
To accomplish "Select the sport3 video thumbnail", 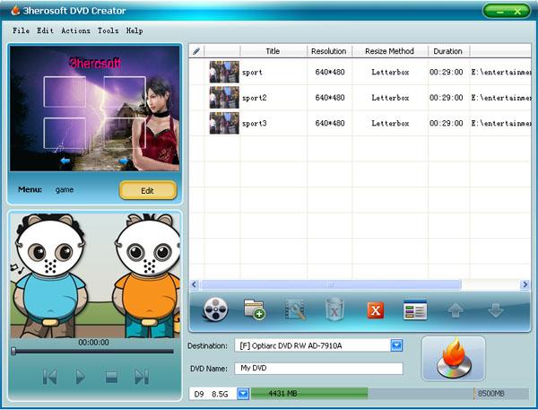I will [x=224, y=123].
